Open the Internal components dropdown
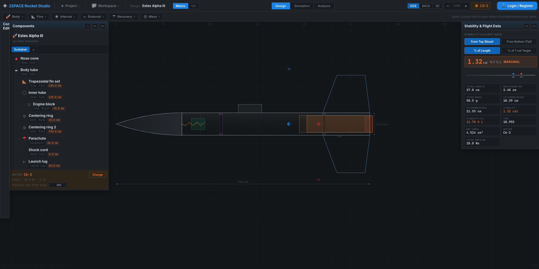 pos(65,17)
